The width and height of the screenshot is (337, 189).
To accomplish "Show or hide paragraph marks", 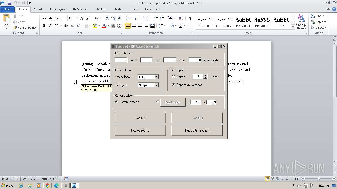I will click(190, 18).
